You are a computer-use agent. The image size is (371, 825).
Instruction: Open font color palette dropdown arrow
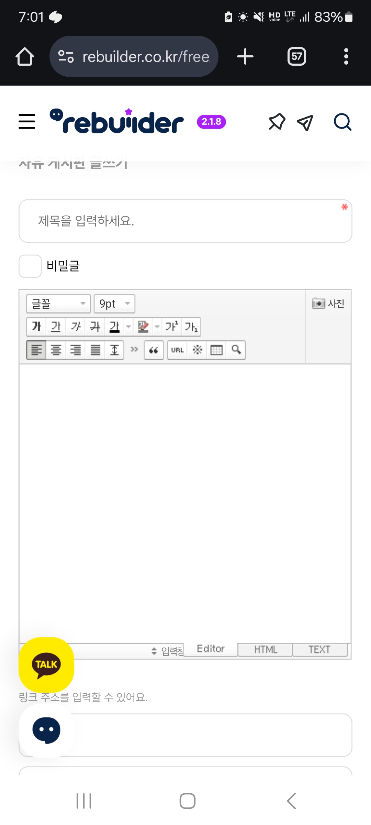coord(128,327)
